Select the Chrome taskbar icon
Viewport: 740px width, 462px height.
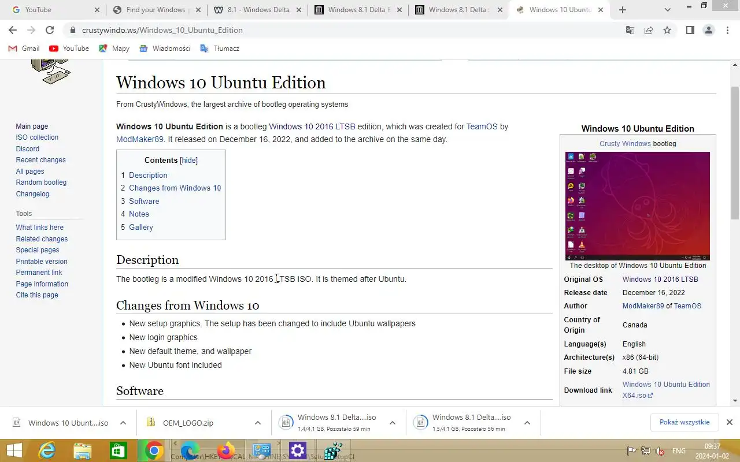pos(154,450)
